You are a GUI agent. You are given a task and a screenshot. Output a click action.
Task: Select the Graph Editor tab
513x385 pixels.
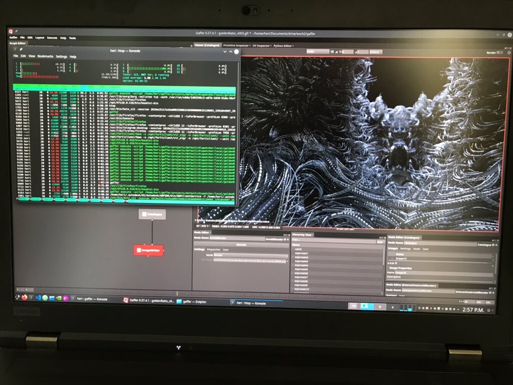click(x=18, y=43)
